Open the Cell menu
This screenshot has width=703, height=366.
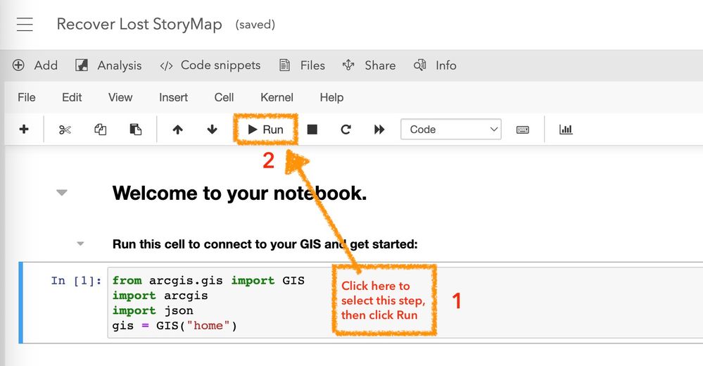coord(224,97)
